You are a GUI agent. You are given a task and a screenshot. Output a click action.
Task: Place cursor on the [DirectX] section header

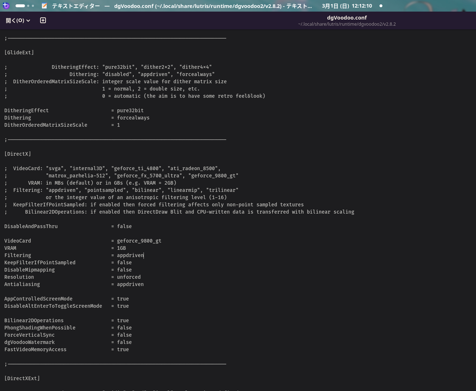(x=18, y=154)
